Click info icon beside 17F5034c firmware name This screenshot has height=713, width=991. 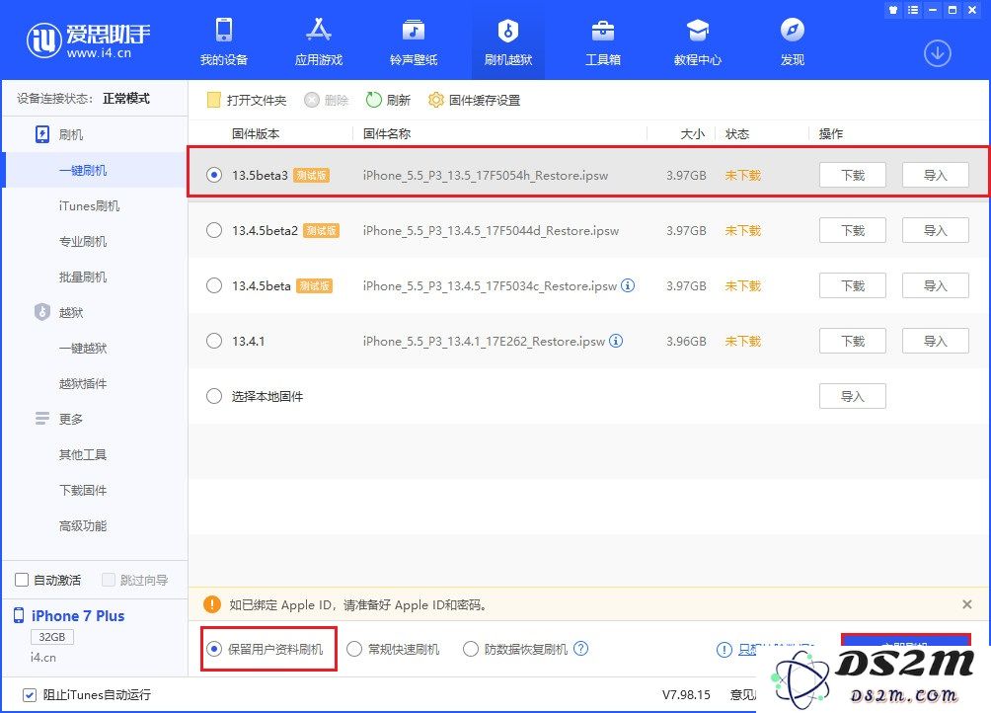tap(628, 285)
